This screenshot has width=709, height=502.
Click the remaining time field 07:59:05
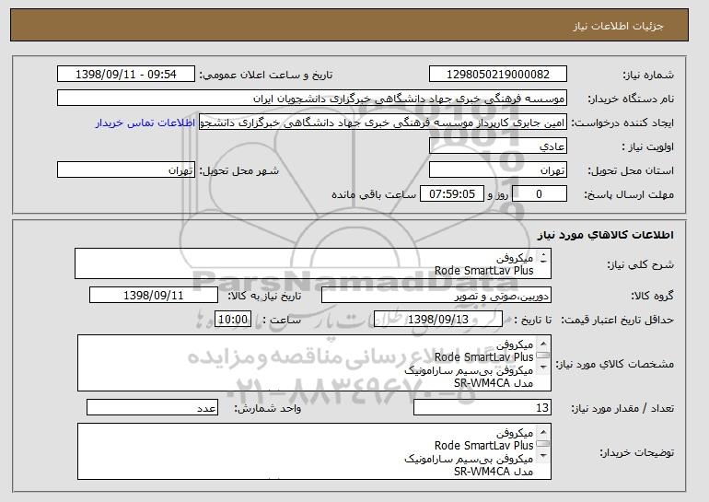(x=452, y=194)
